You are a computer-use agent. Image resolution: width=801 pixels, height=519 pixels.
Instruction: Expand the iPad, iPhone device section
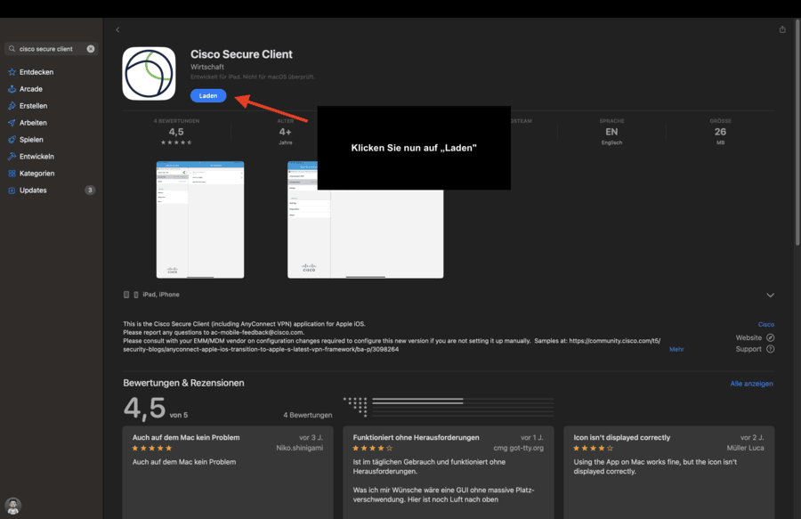coord(771,295)
